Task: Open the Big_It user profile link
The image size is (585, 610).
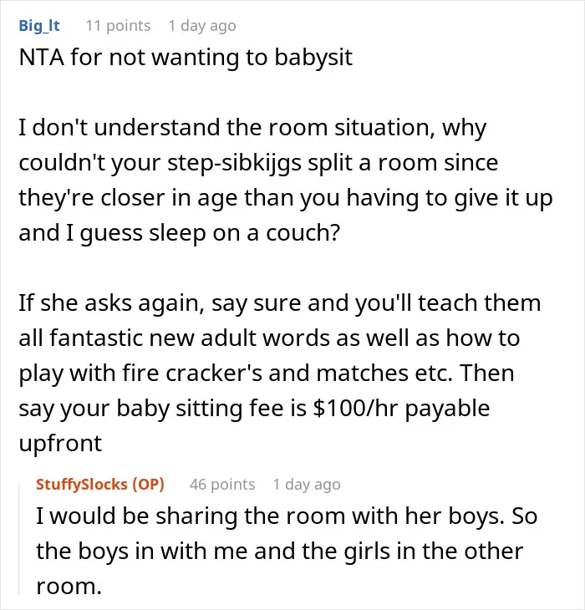Action: pos(39,26)
